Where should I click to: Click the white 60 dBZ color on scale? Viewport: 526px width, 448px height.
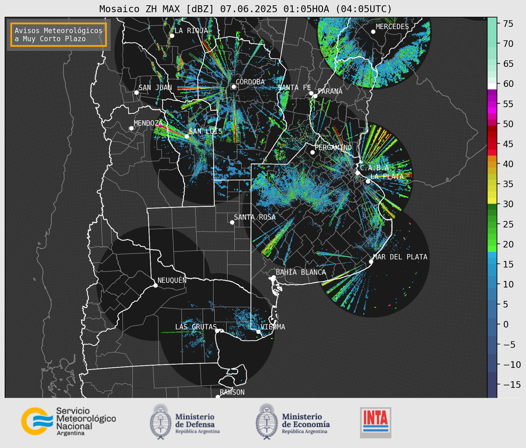click(x=492, y=86)
